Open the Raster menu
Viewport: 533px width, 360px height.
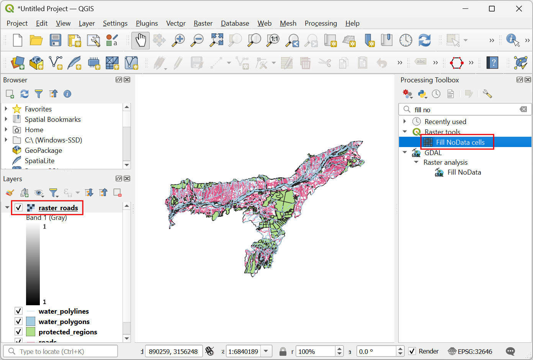coord(203,23)
